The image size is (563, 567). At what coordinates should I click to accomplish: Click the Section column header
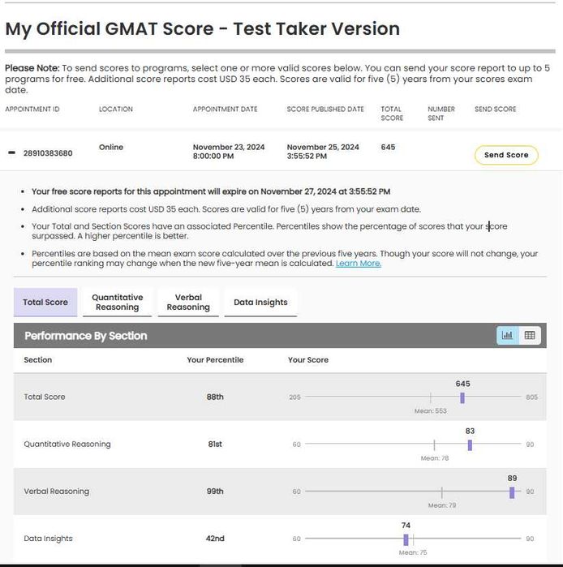(38, 360)
